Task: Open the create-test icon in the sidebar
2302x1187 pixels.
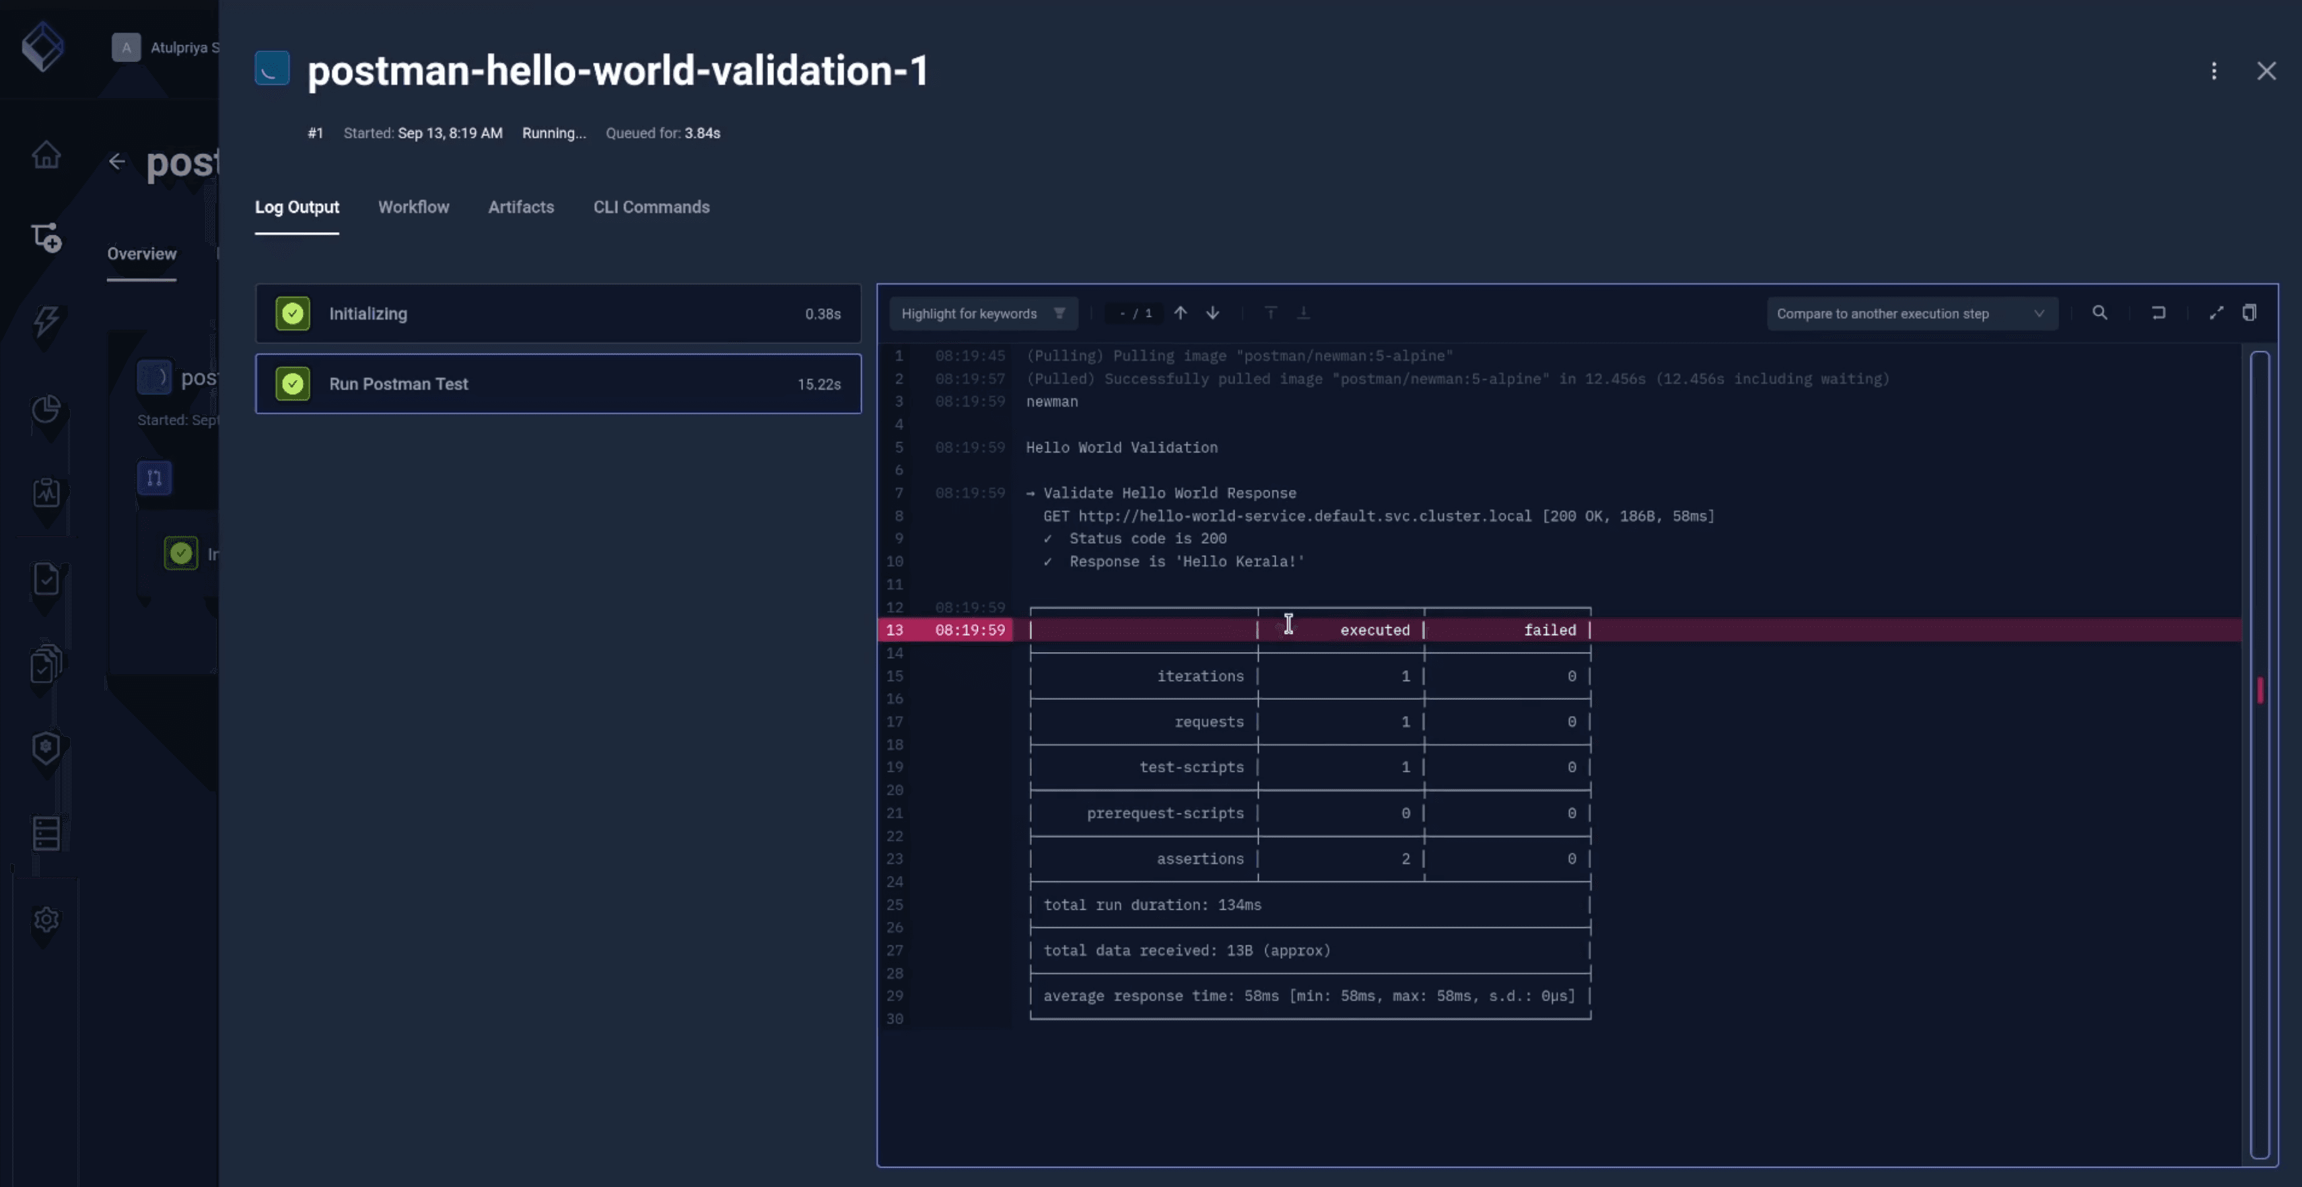Action: pyautogui.click(x=46, y=238)
